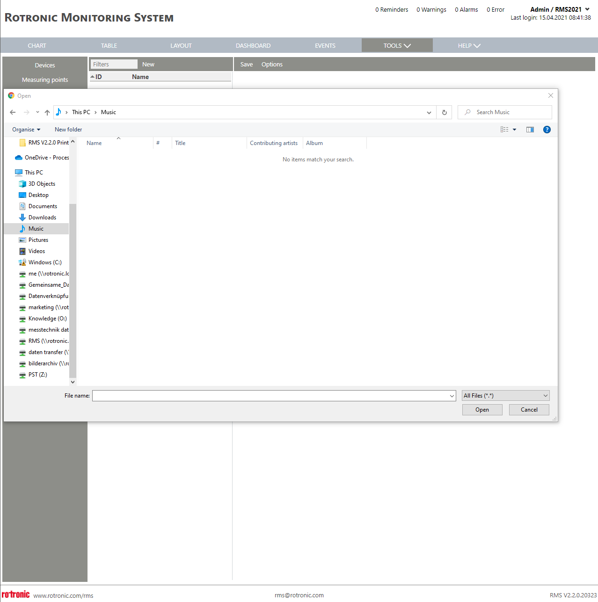Open Devices in the sidebar

click(x=45, y=65)
